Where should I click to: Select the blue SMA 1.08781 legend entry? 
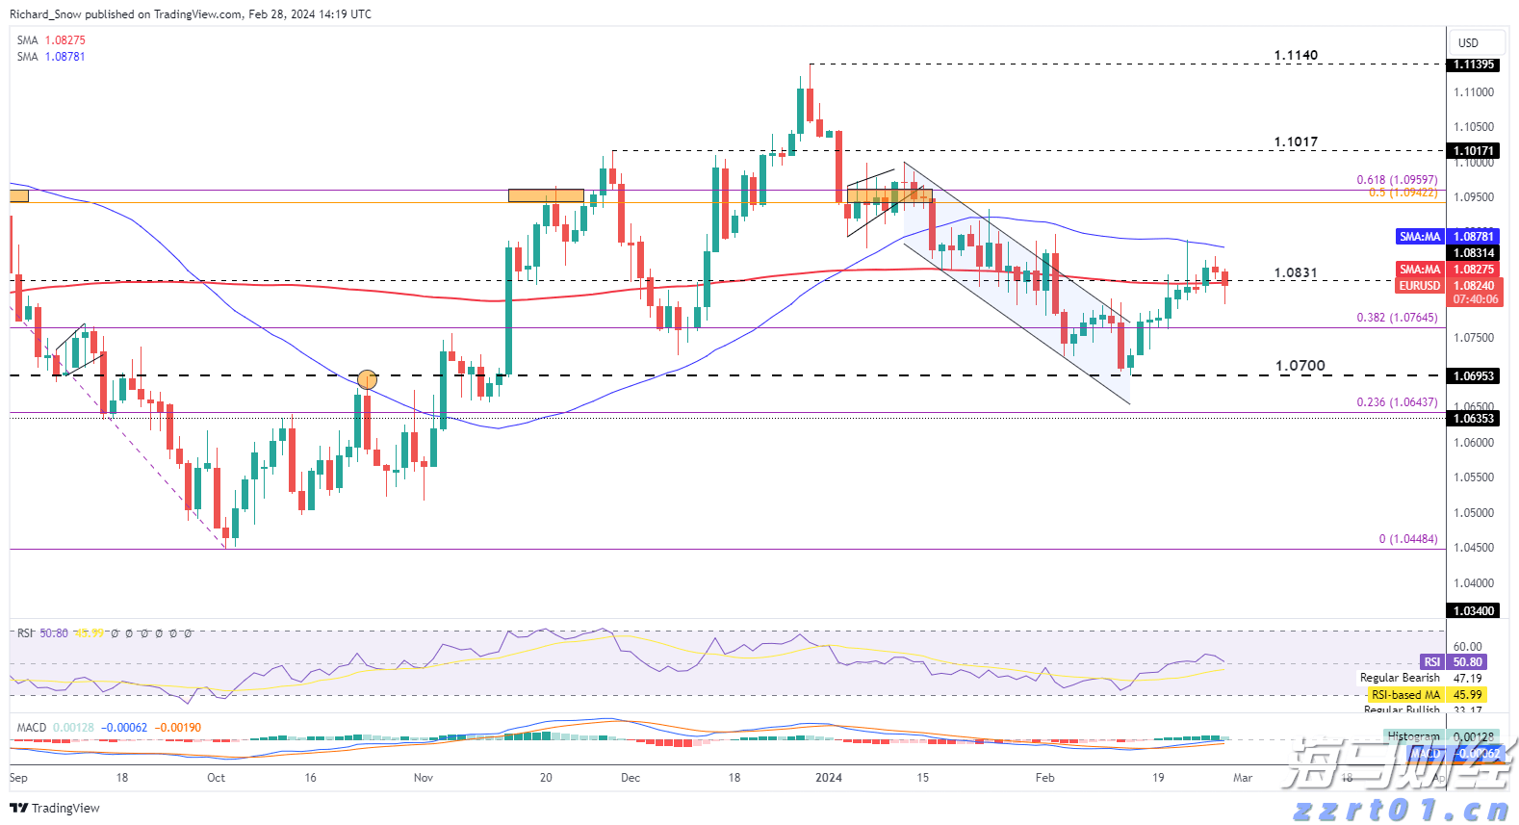click(51, 57)
